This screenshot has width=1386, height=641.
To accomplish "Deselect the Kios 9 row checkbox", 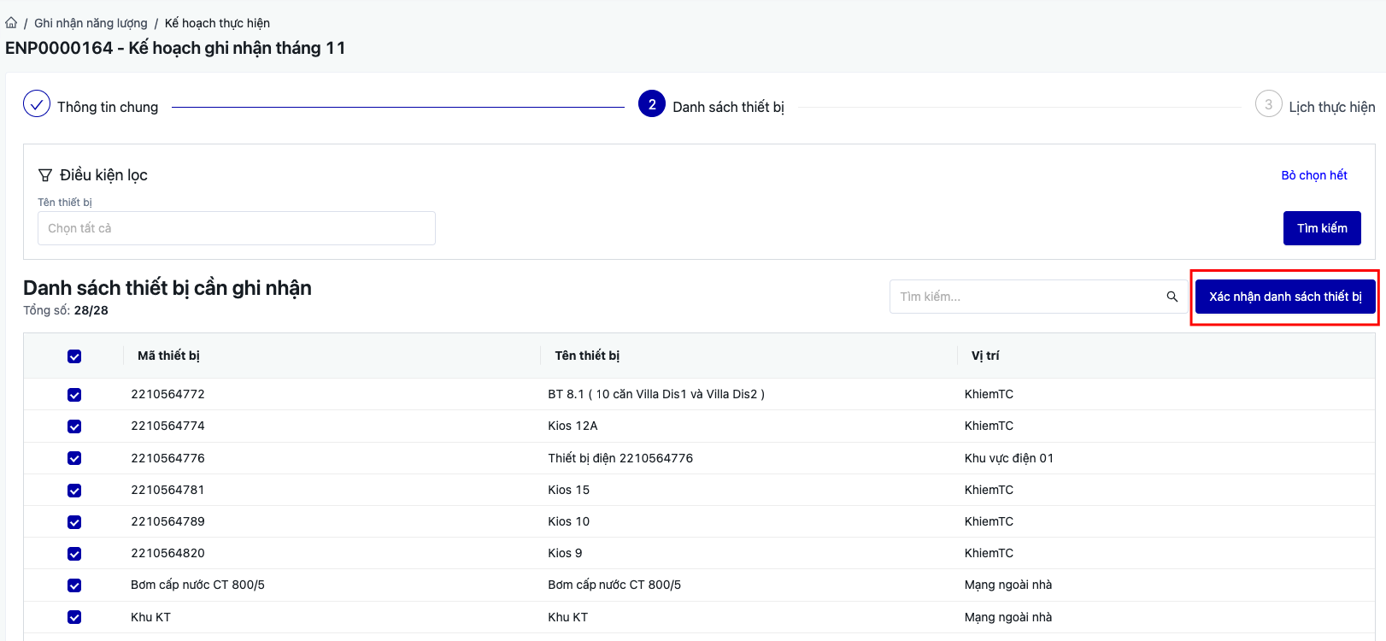I will point(74,554).
